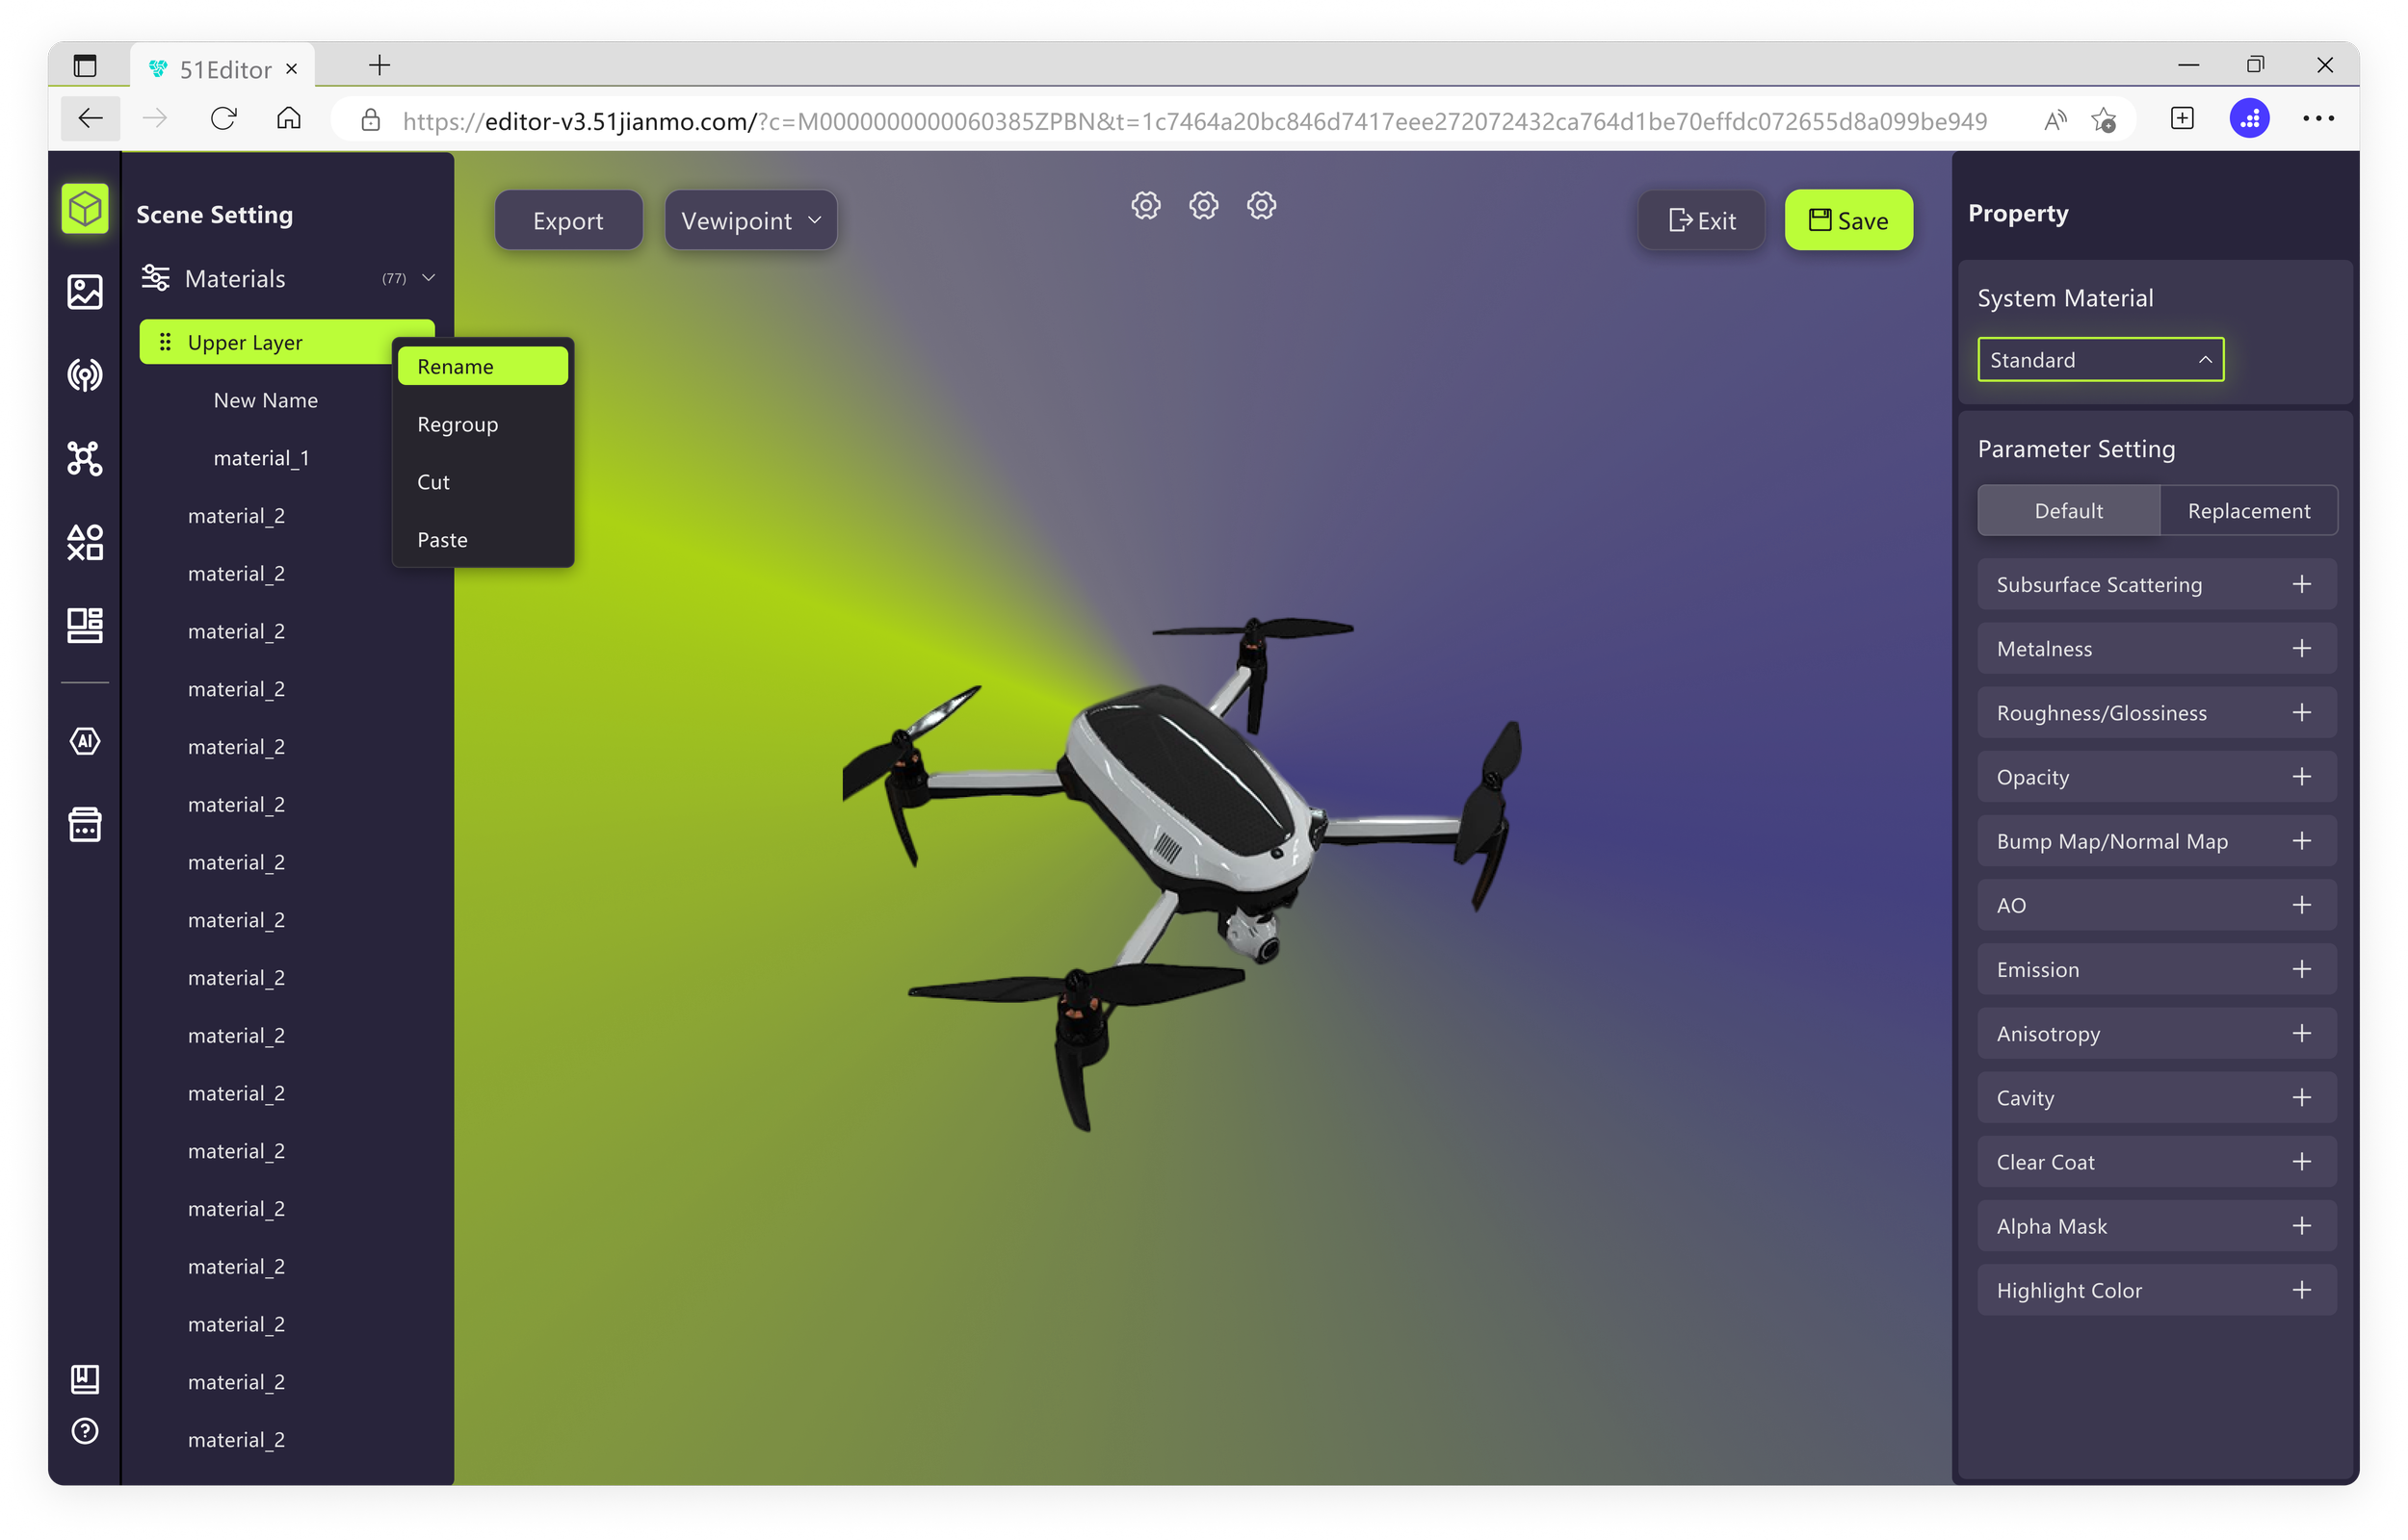Expand the Highlight Color parameter

tap(2301, 1291)
